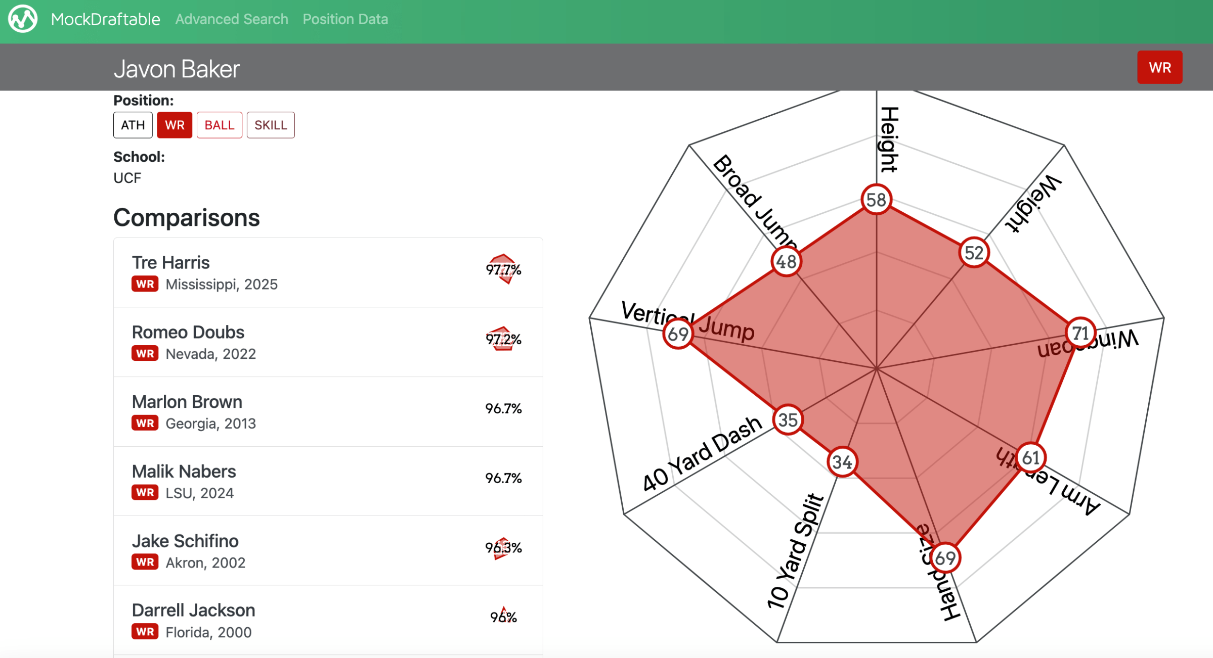Toggle the BALL position group

pyautogui.click(x=219, y=125)
